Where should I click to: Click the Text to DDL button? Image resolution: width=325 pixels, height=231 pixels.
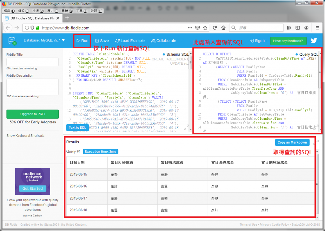[77, 127]
